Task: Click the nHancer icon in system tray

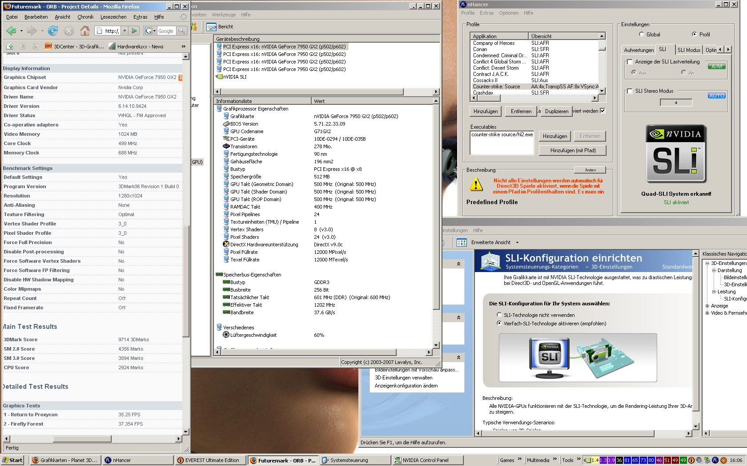Action: click(715, 460)
